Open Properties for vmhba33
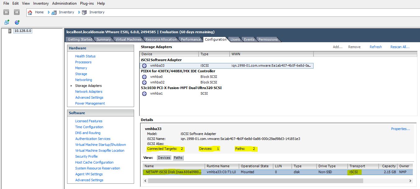420x189 pixels. point(400,129)
